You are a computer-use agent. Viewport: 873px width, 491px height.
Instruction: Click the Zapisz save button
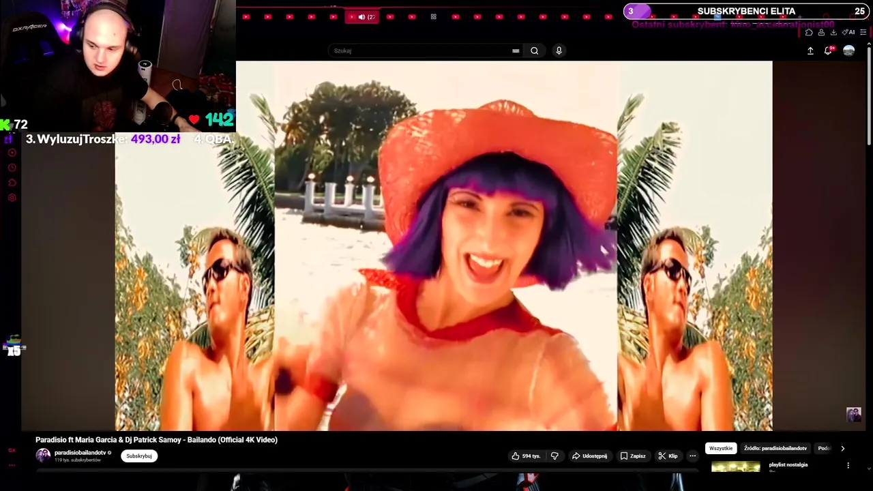pos(633,456)
